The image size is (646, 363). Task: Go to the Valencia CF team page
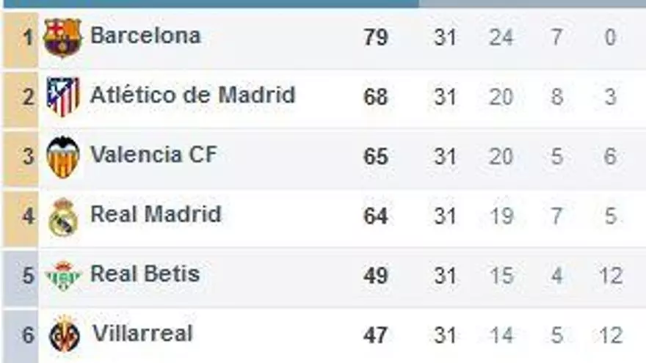click(153, 155)
